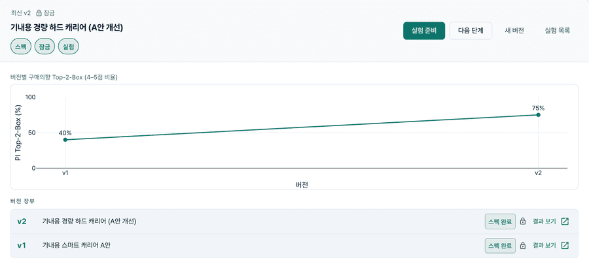Create 새 버전
This screenshot has height=264, width=589.
click(x=514, y=31)
